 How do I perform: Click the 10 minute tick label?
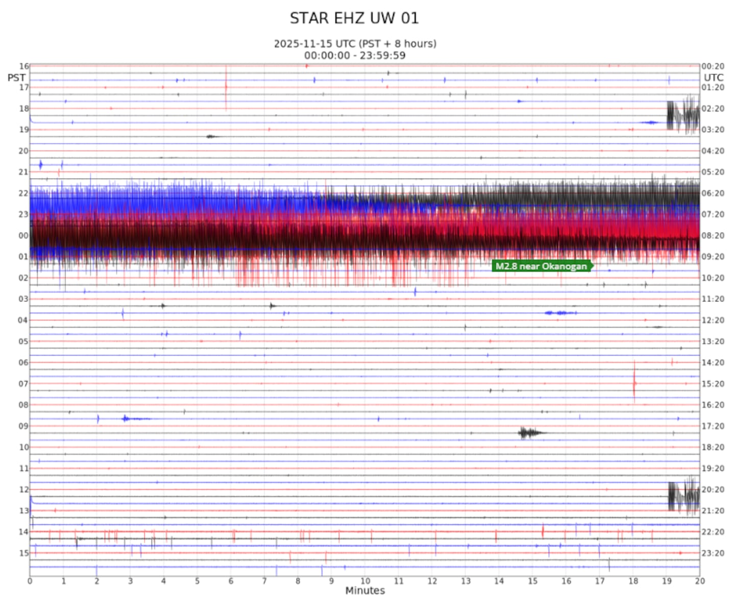click(365, 581)
